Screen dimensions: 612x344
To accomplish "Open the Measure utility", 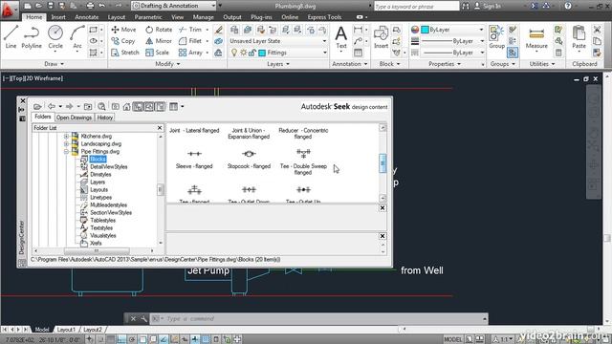I will 536,38.
